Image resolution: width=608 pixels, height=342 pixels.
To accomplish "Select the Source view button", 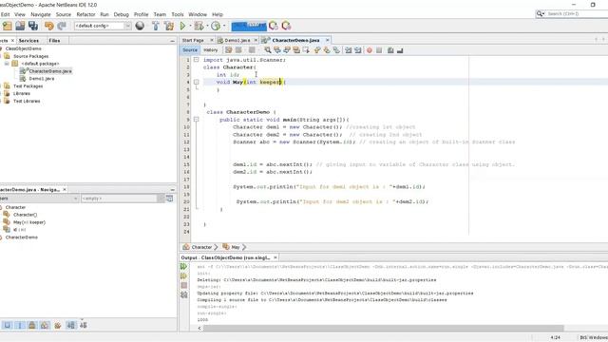I will click(x=190, y=50).
